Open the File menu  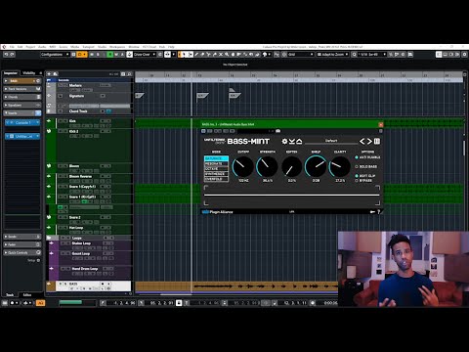[x=12, y=47]
